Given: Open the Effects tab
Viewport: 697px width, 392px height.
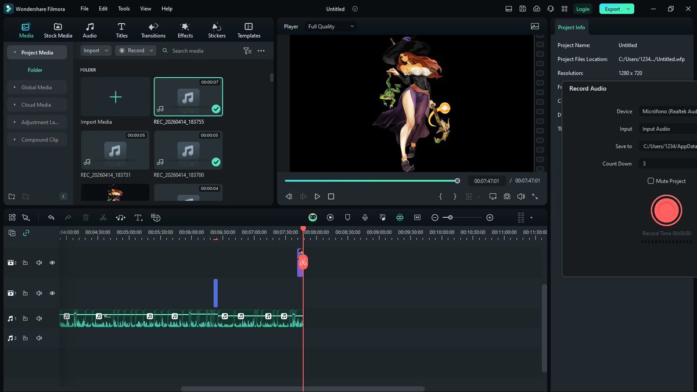Looking at the screenshot, I should (x=185, y=30).
